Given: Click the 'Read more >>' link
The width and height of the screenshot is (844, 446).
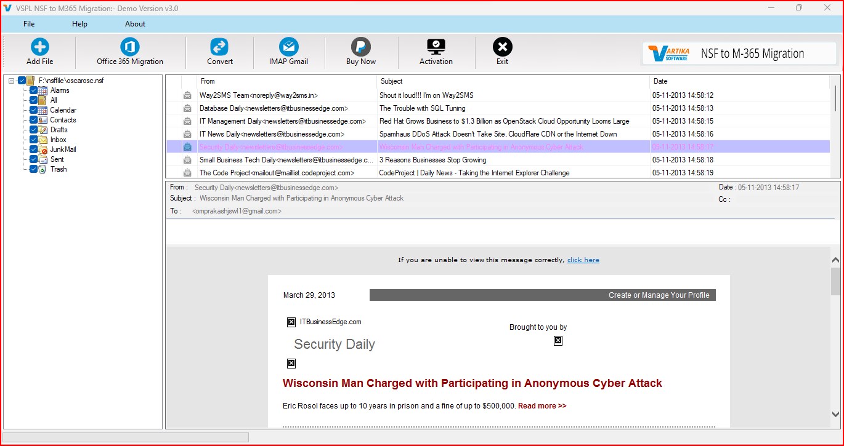Looking at the screenshot, I should (542, 406).
